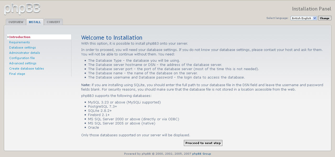Screen dimensions: 335x157
Task: Click the arrow marker beside Introduction
Action: coord(8,37)
